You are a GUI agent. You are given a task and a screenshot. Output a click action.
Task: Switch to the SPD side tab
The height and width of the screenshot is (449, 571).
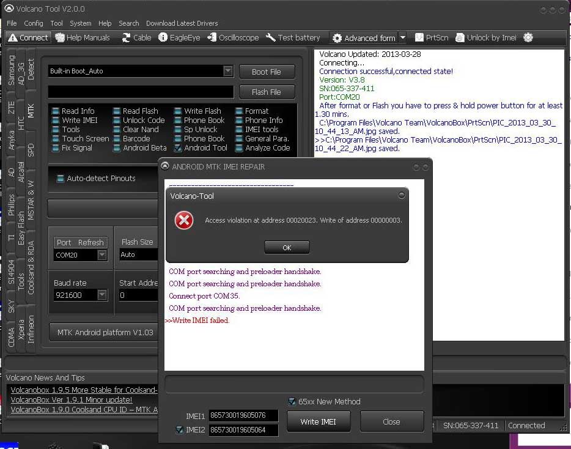pyautogui.click(x=31, y=150)
